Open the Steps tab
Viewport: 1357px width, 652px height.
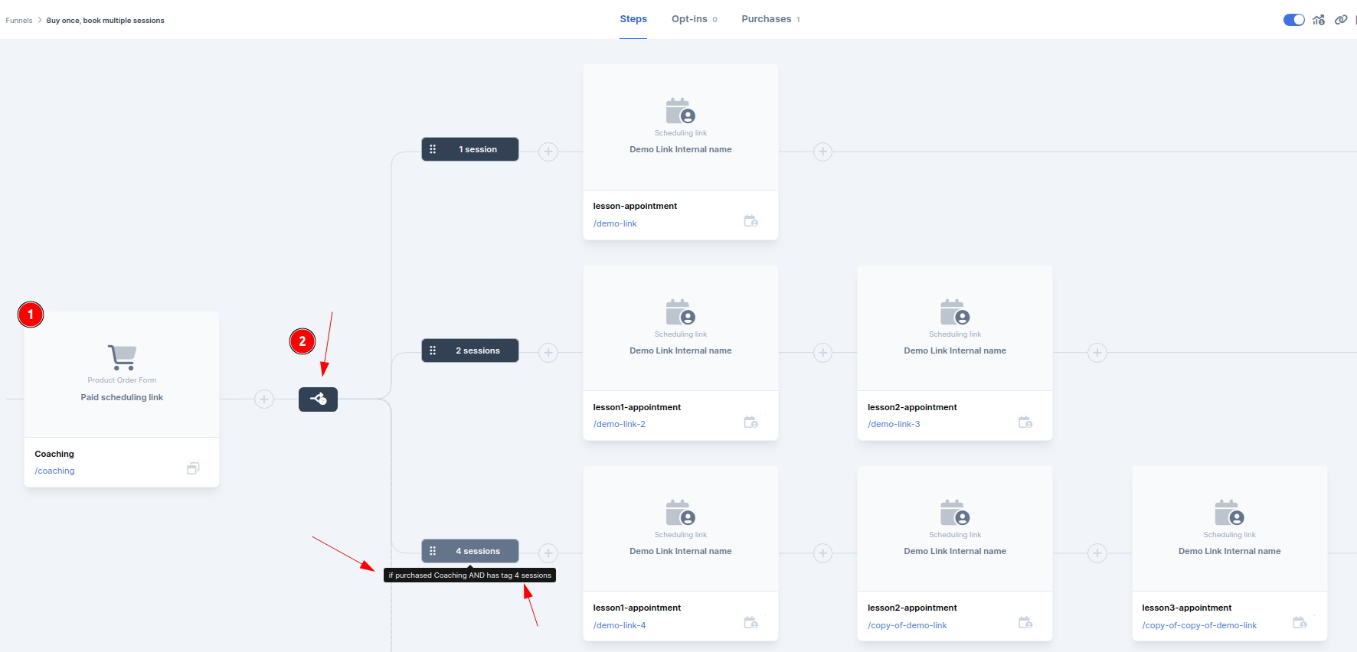pos(633,19)
